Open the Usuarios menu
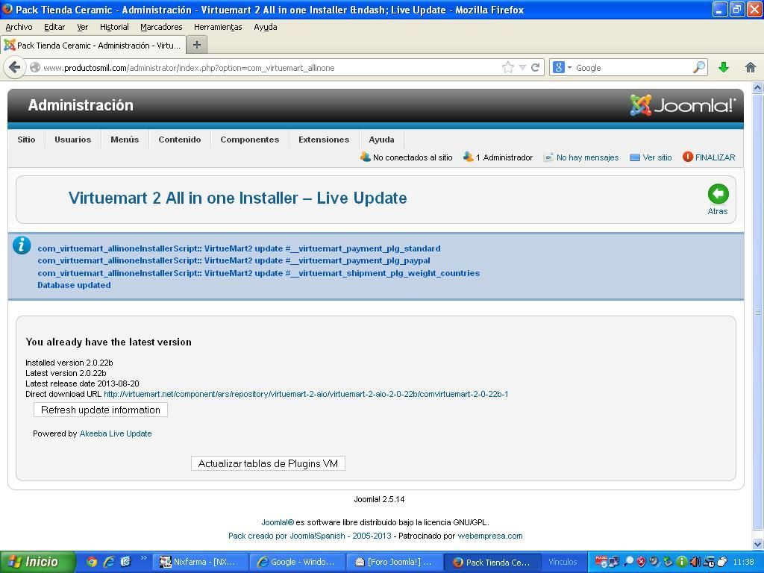The image size is (764, 573). [72, 140]
